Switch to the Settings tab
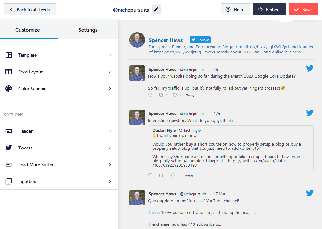Screen dimensions: 322x229 [88, 30]
